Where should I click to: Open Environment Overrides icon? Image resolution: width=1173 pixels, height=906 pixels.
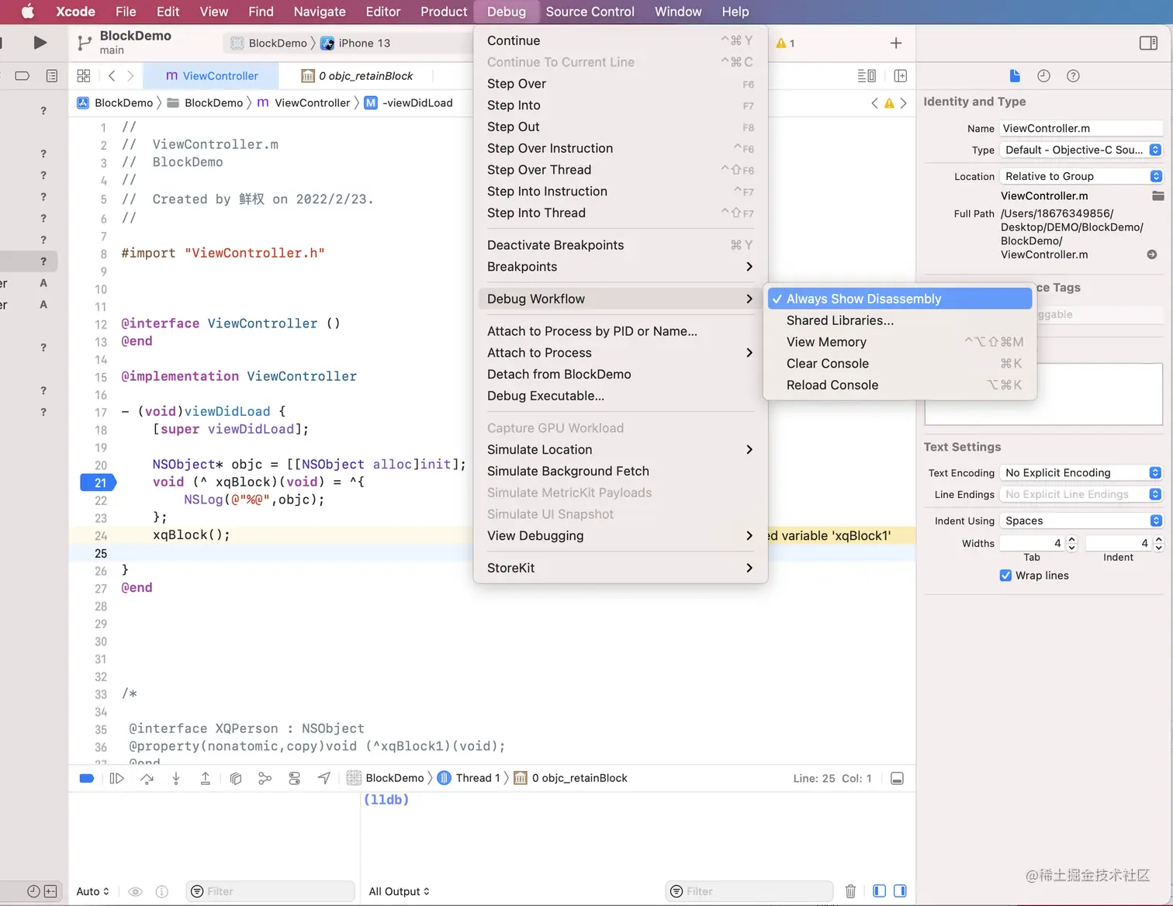[294, 778]
